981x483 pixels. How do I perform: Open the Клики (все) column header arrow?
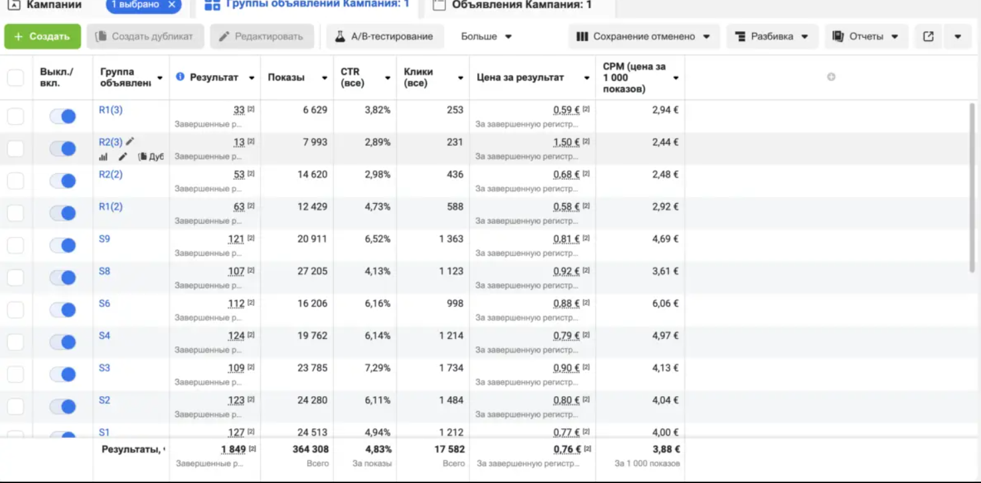461,78
